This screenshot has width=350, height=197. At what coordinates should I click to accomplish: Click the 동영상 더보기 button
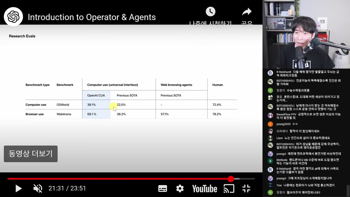(31, 154)
